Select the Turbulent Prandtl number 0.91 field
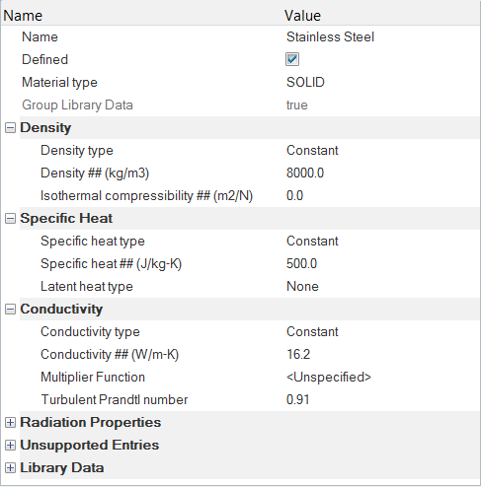Viewport: 481px width, 487px height. [x=381, y=400]
